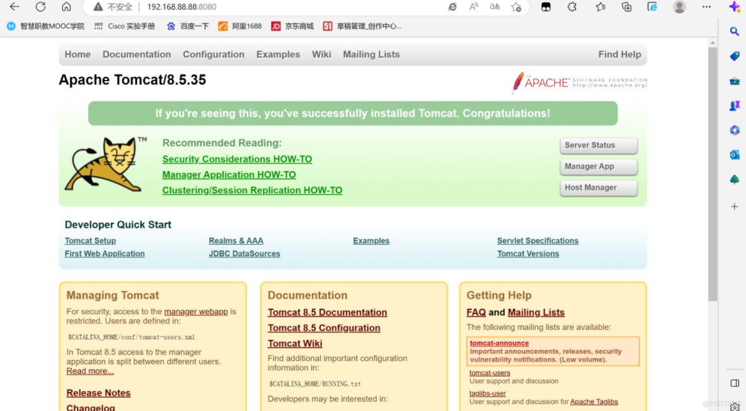
Task: Click the Apache Software Foundation logo
Action: tap(580, 82)
